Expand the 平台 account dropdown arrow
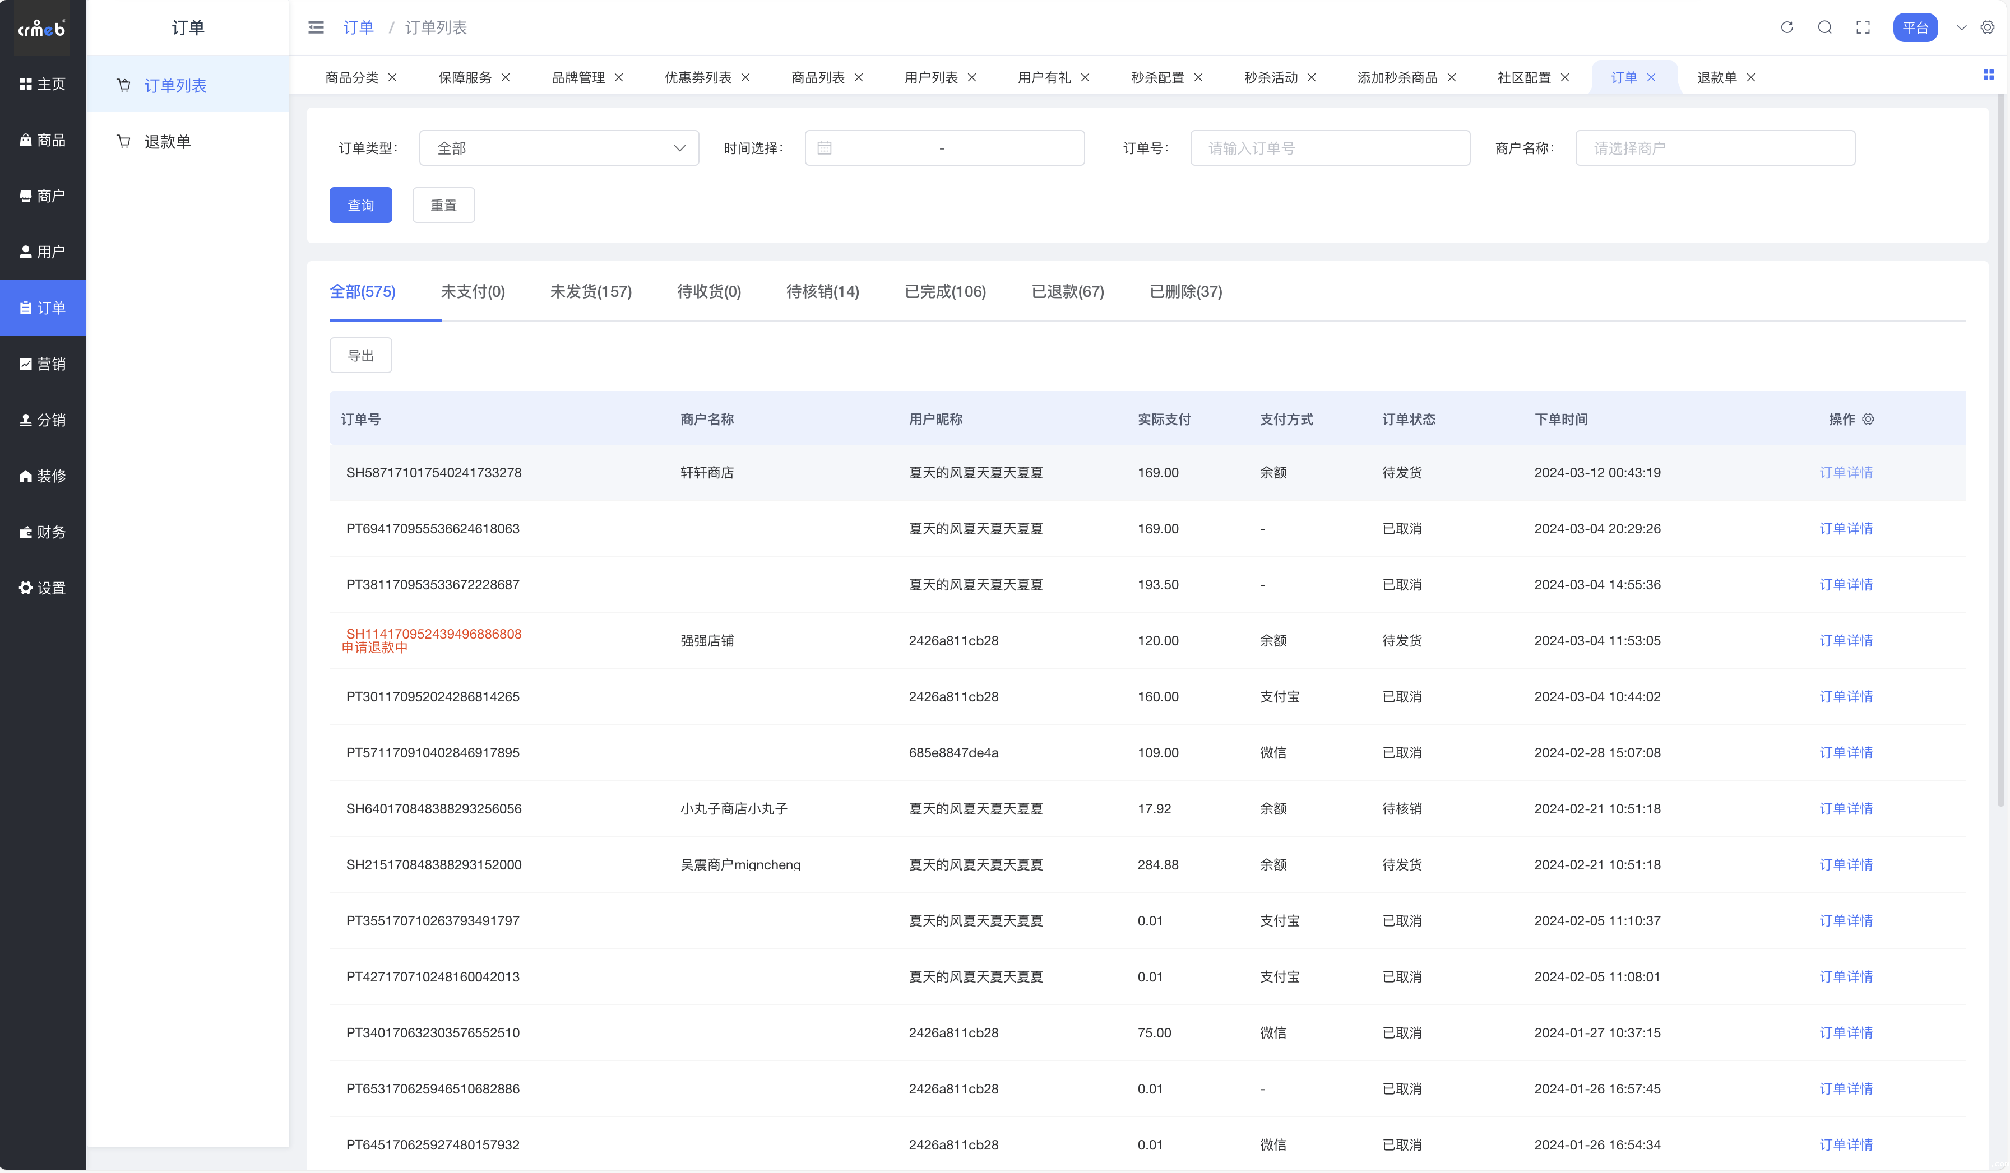This screenshot has width=2010, height=1173. pos(1961,28)
